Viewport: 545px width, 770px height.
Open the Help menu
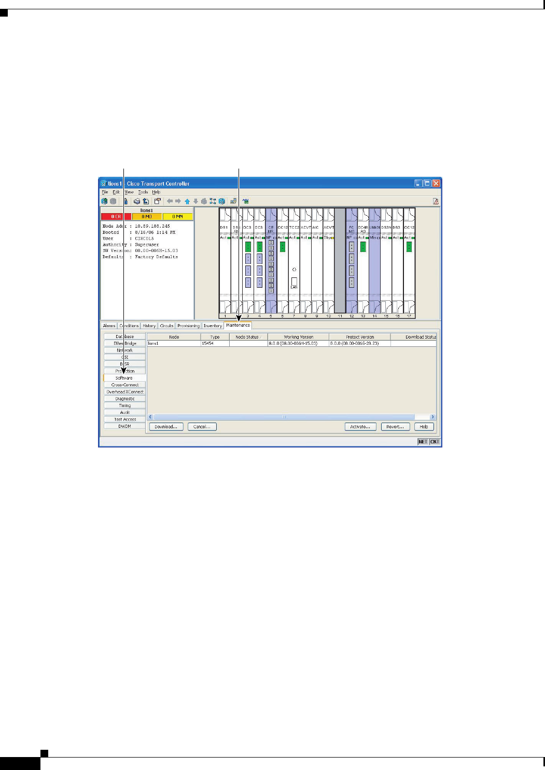click(156, 192)
